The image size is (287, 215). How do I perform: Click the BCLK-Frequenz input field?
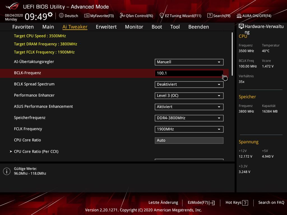(189, 73)
